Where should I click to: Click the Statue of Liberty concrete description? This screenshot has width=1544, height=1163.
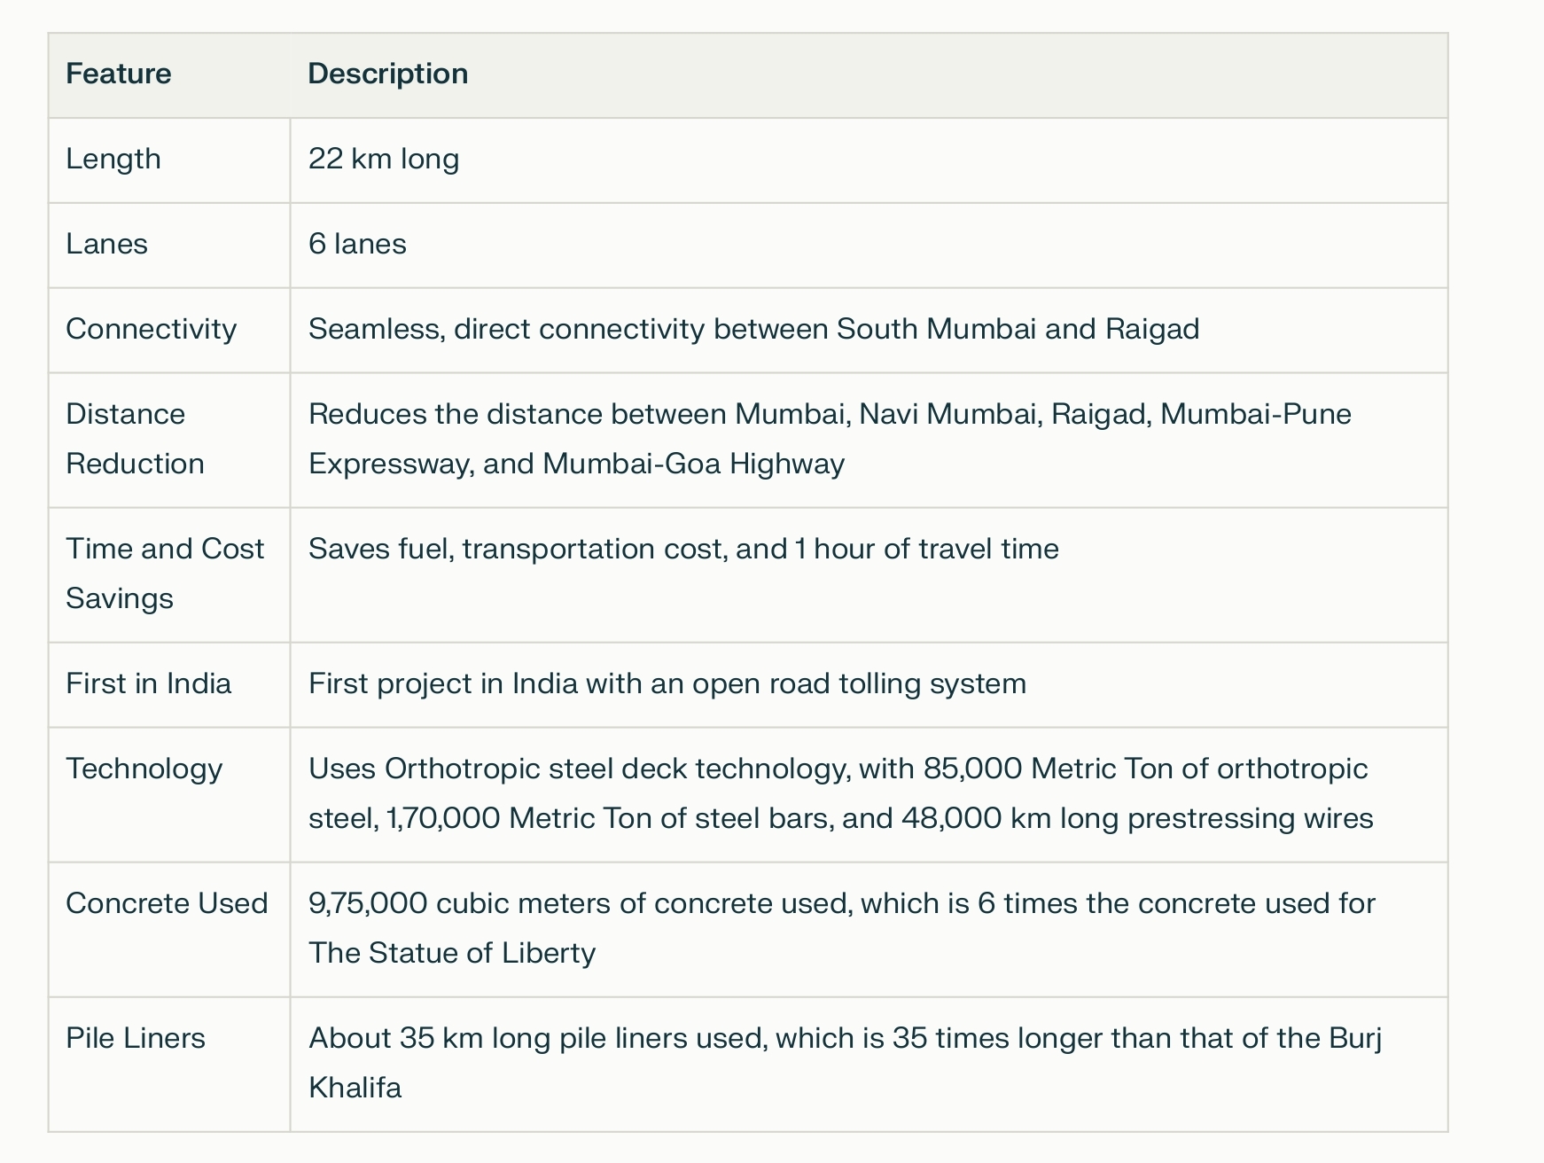pos(842,928)
